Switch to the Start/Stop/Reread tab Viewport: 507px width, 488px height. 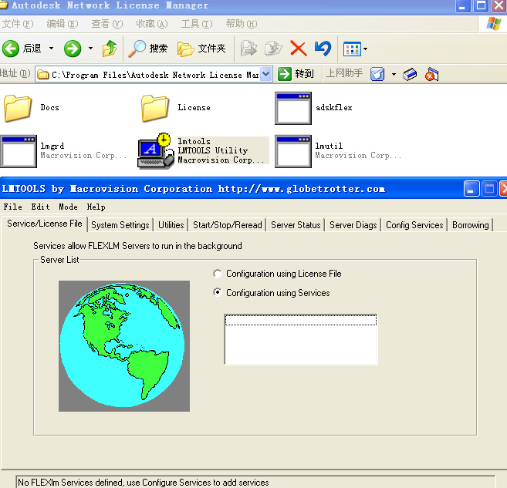(228, 225)
